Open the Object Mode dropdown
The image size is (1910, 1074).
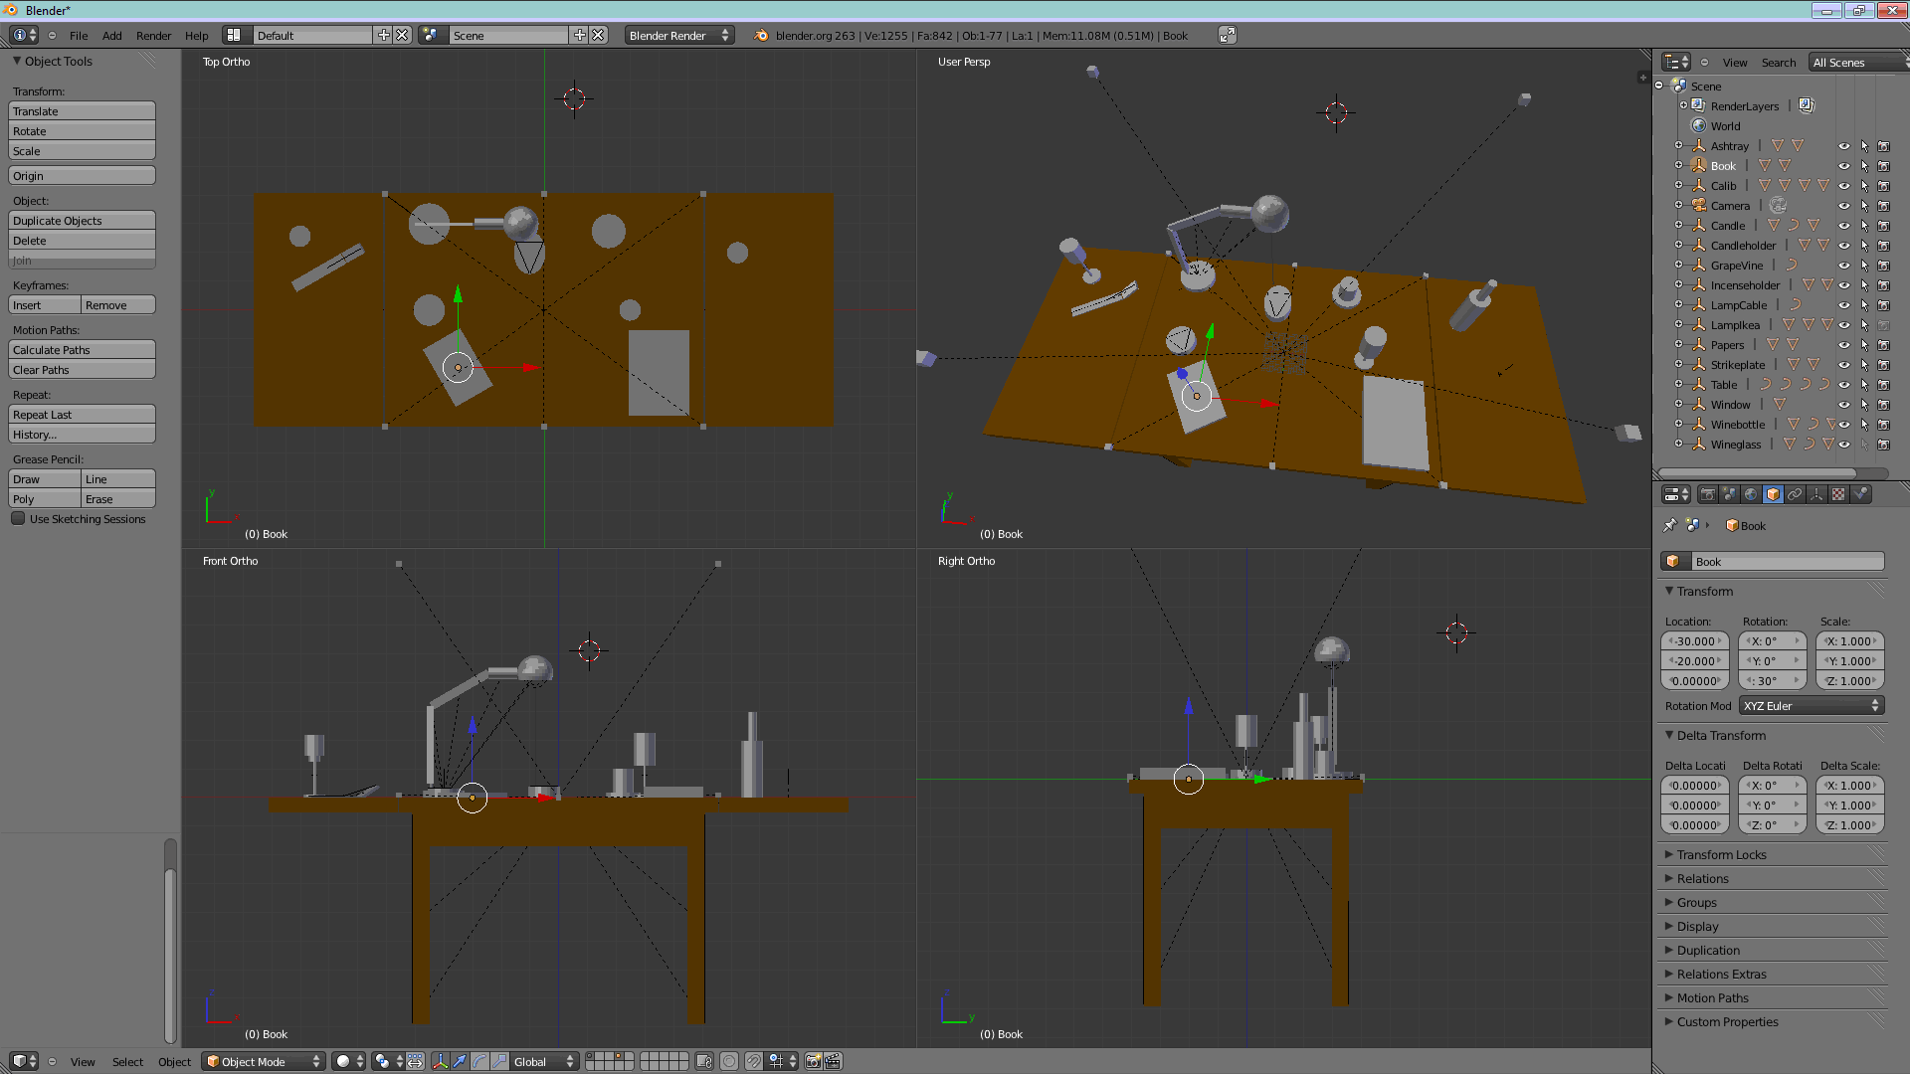point(264,1061)
